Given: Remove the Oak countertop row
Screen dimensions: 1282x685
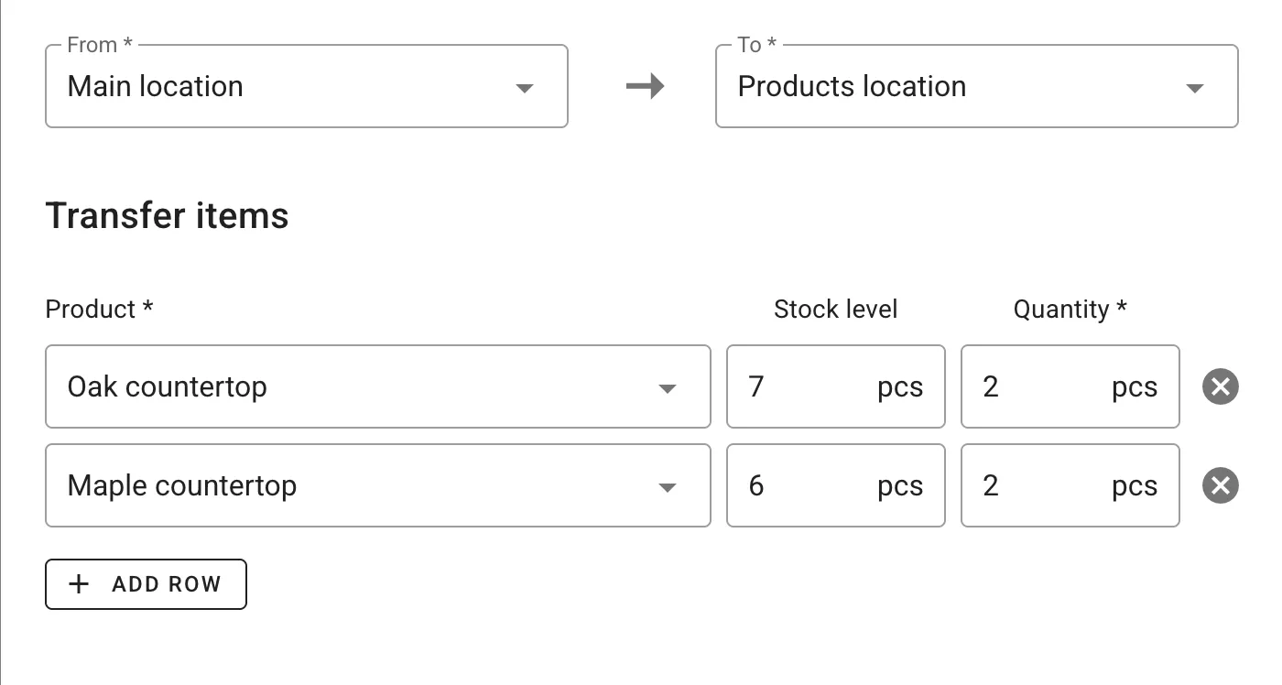Looking at the screenshot, I should [1220, 386].
